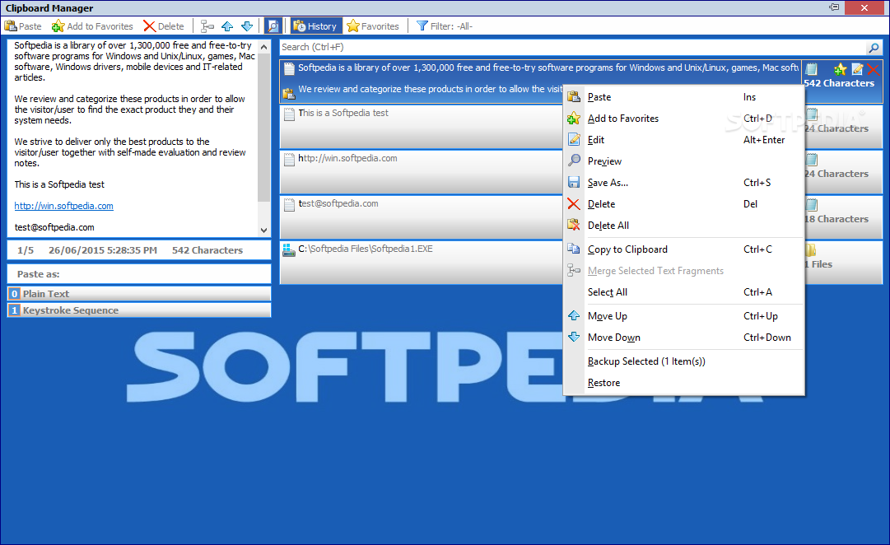Click the copy icon beside Copy to Clipboard

tap(574, 249)
